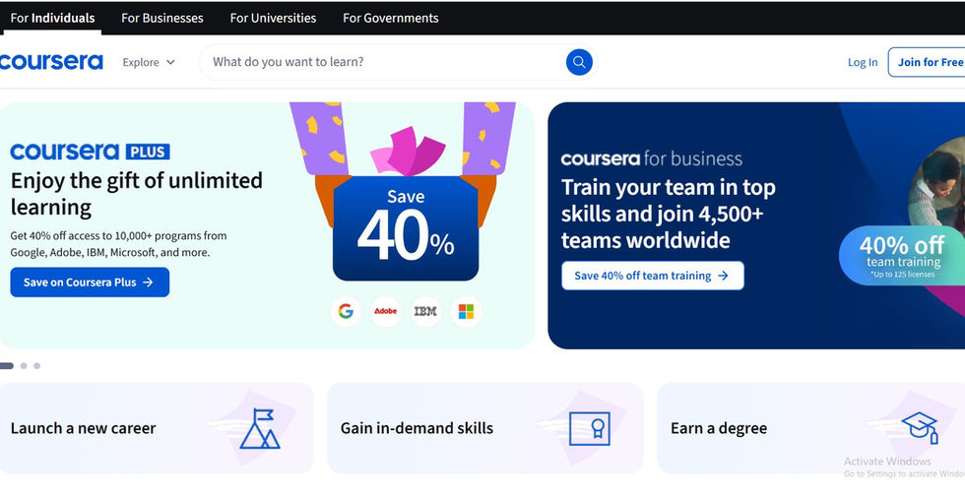The width and height of the screenshot is (965, 499).
Task: Click the mountain flag career icon
Action: point(260,428)
